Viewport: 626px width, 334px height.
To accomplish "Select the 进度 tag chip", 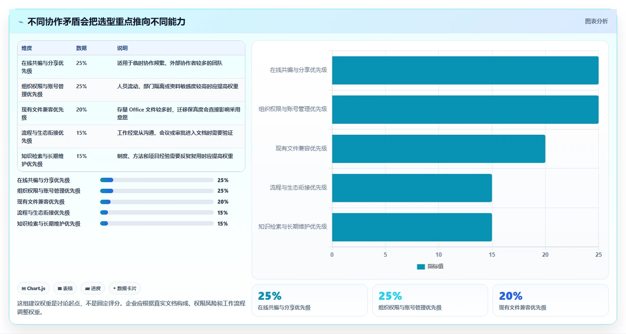I will coord(93,288).
